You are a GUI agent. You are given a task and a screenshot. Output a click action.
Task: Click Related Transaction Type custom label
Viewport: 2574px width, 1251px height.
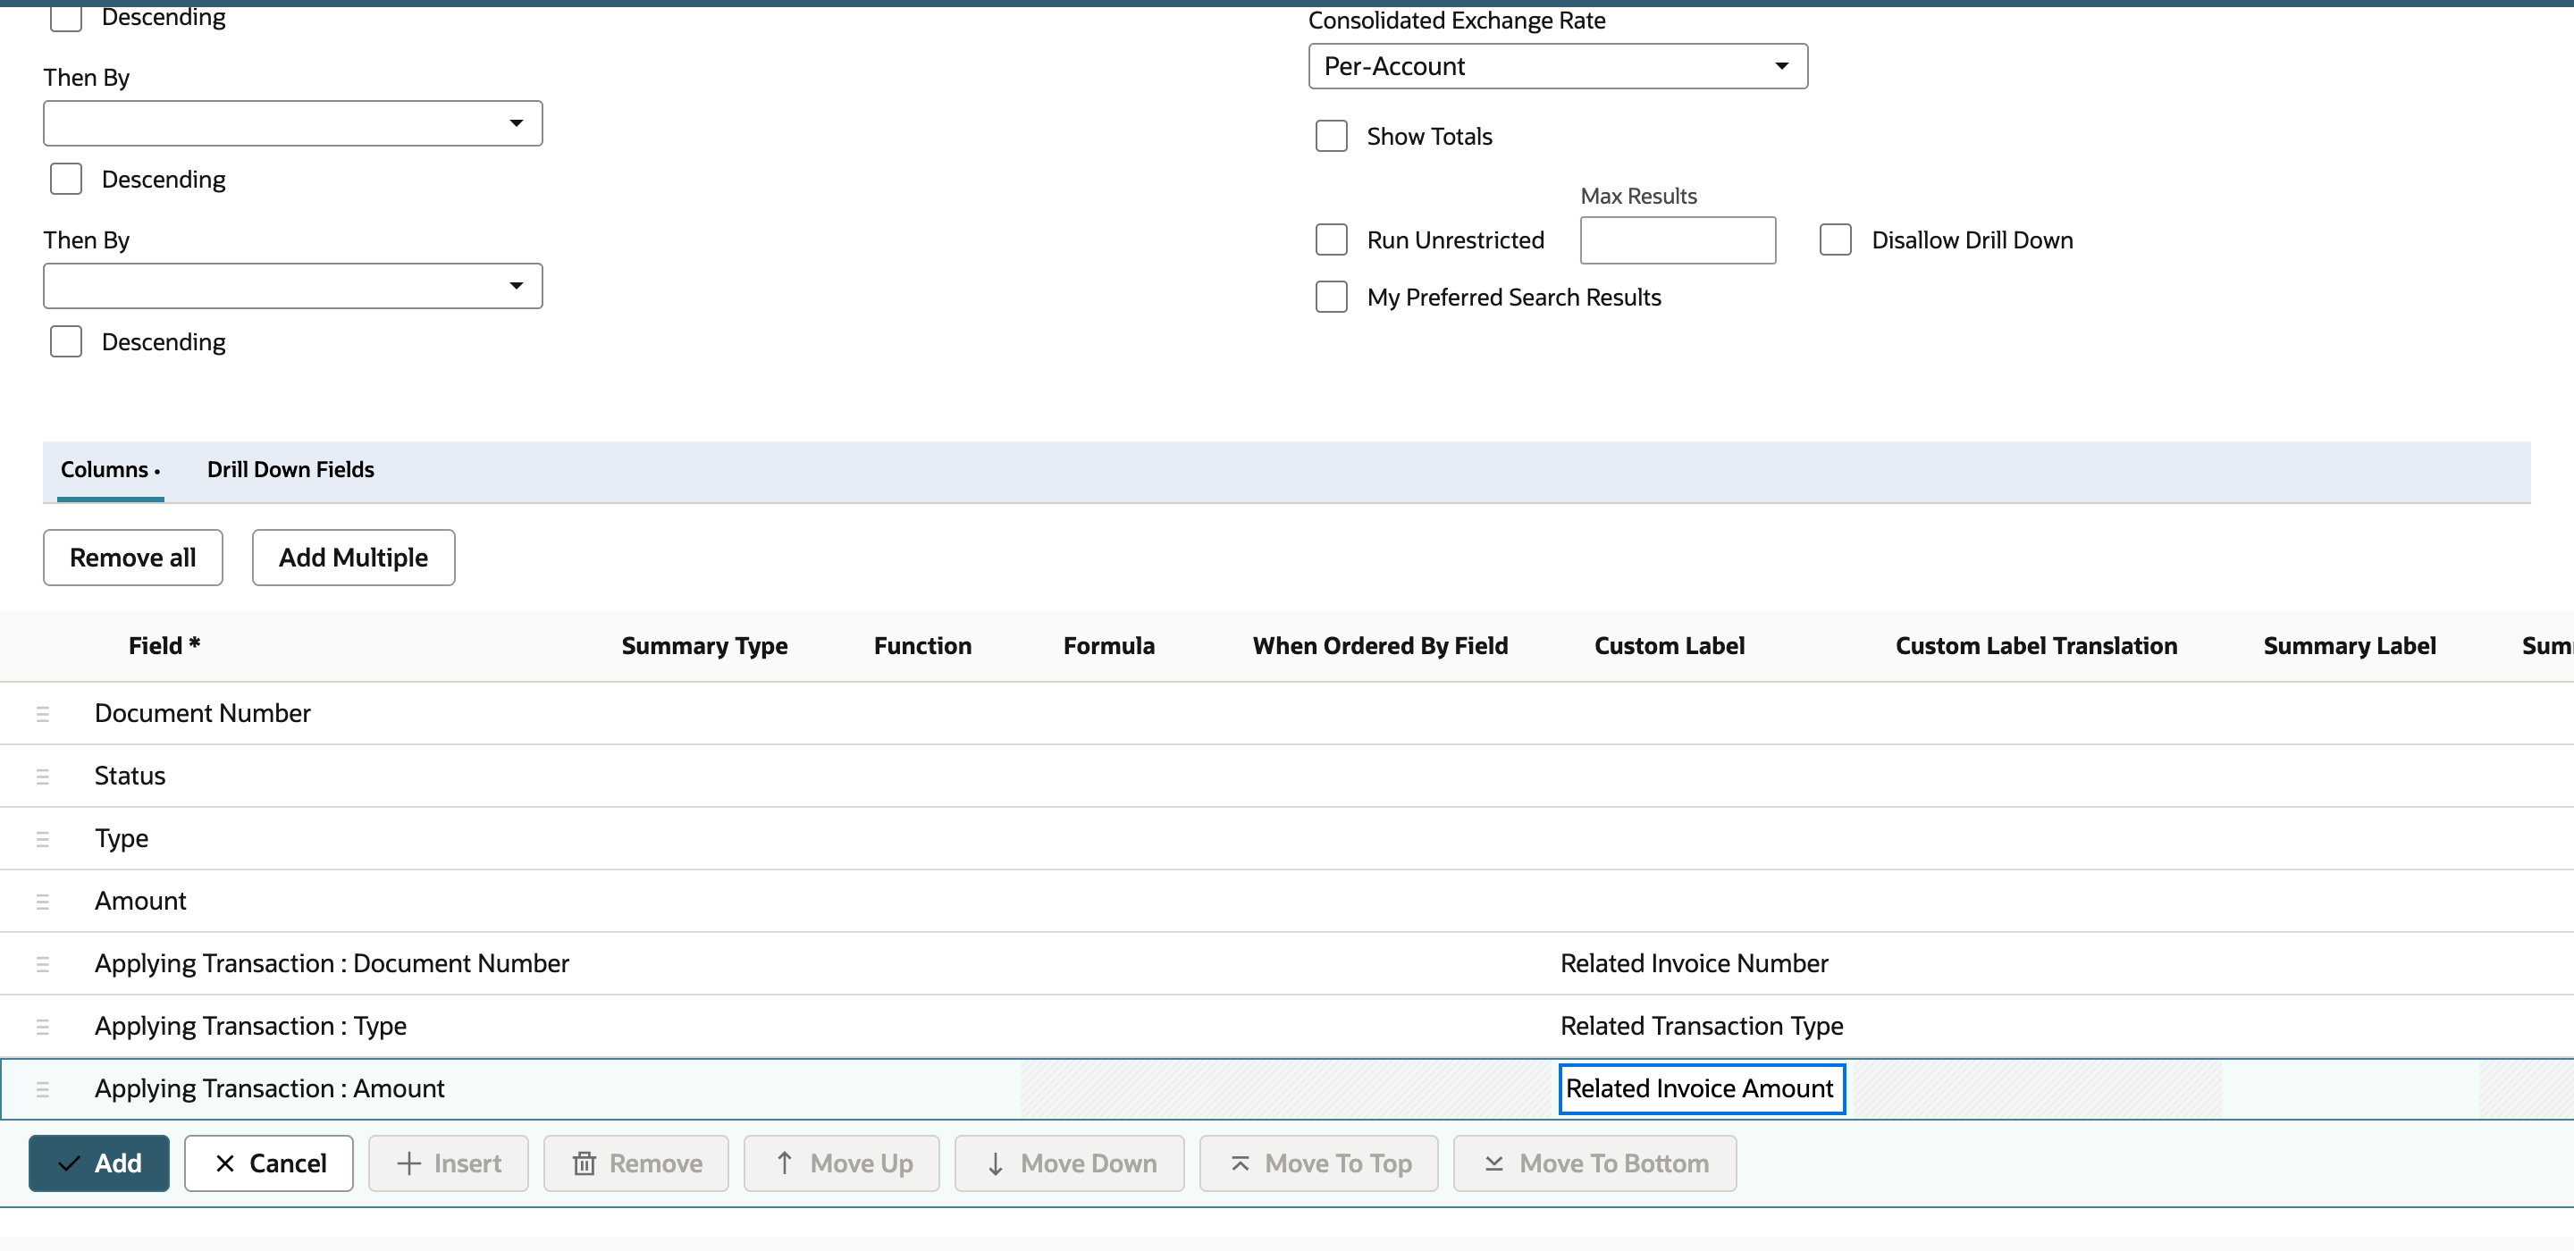pos(1702,1026)
